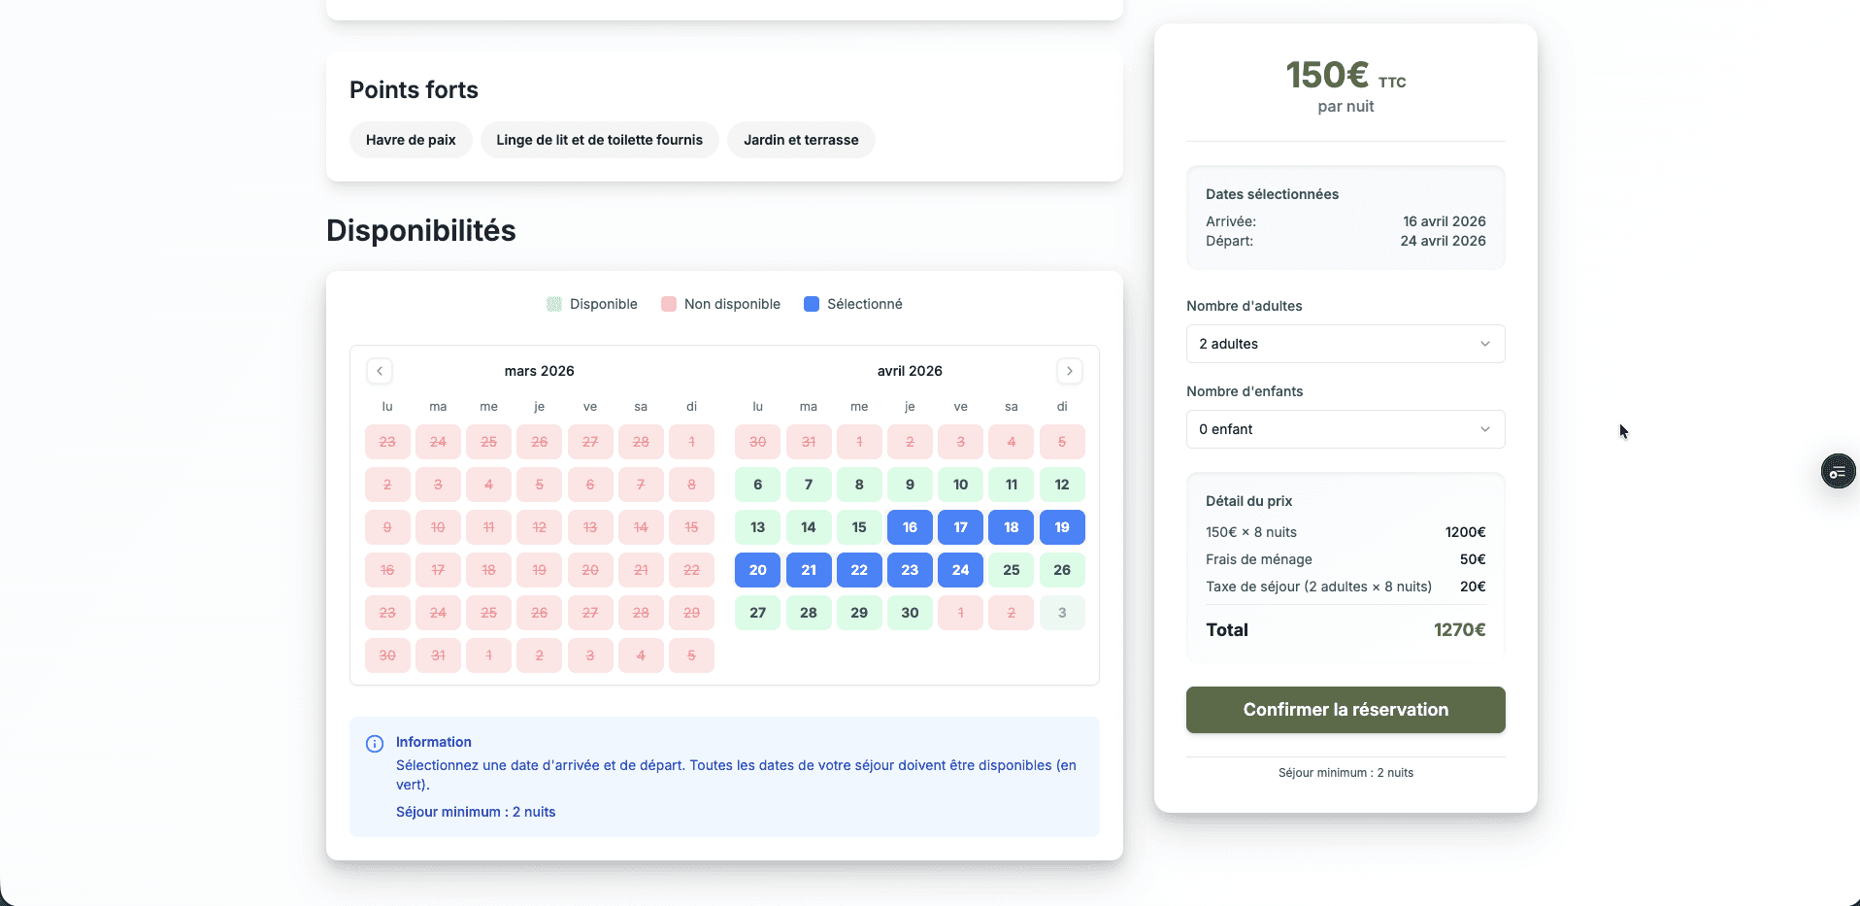Select the Havre de paix tag
Viewport: 1860px width, 906px height.
point(411,140)
